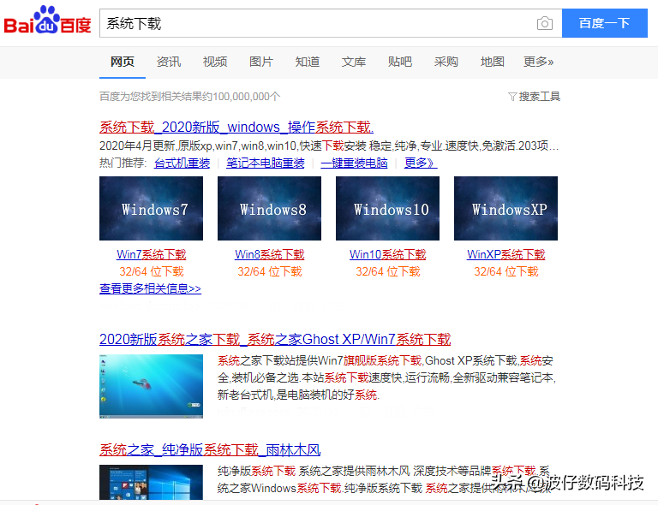Image resolution: width=658 pixels, height=505 pixels.
Task: Click 32/64 位下载 under WinXP
Action: pyautogui.click(x=506, y=271)
